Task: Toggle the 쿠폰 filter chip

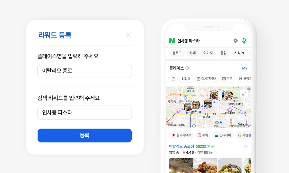Action: click(227, 79)
